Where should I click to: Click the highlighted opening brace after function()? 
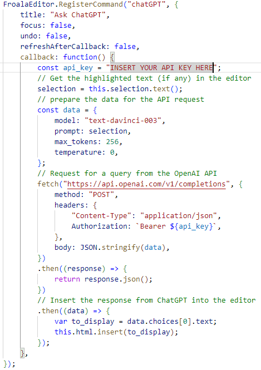pos(112,57)
